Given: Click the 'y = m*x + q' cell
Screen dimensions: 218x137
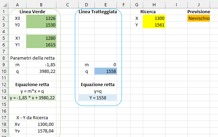Looking at the screenshot, I should point(32,91).
